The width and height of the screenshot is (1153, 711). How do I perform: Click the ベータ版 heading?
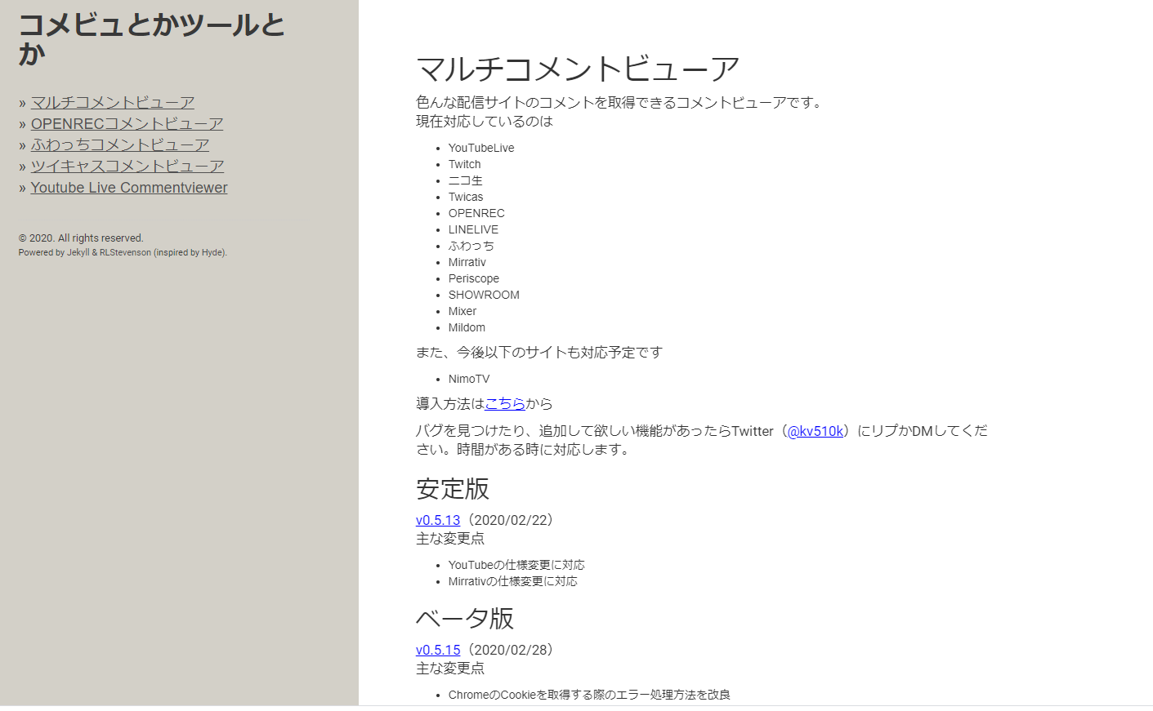click(465, 618)
